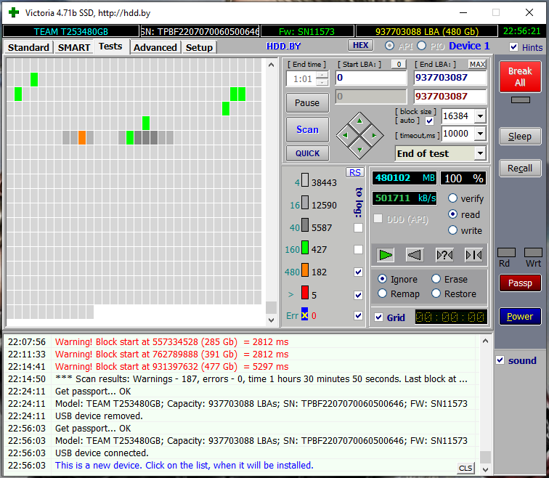Image resolution: width=549 pixels, height=478 pixels.
Task: Click the Wrt indicator box
Action: point(533,252)
